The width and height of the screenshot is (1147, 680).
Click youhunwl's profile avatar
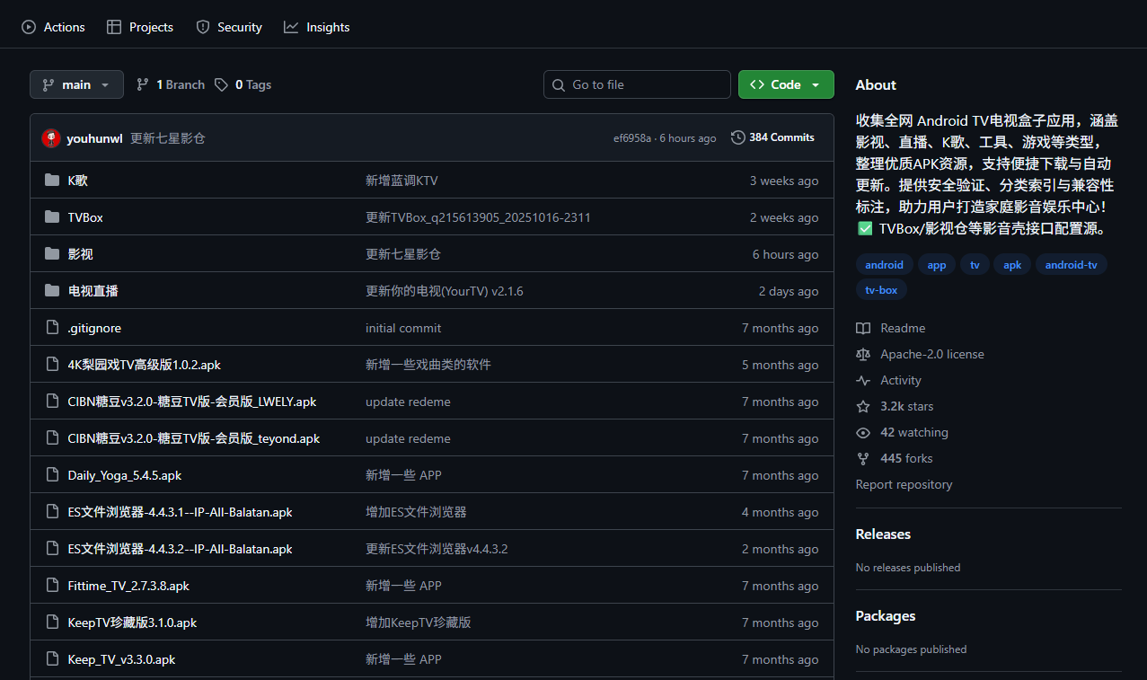(51, 137)
